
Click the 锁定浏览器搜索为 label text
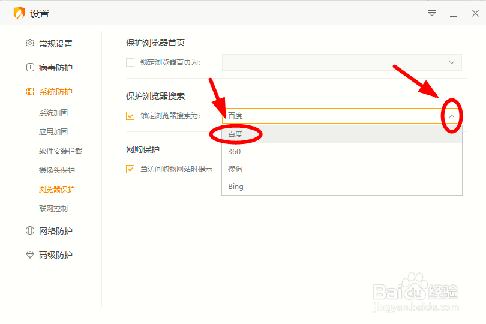(x=171, y=116)
